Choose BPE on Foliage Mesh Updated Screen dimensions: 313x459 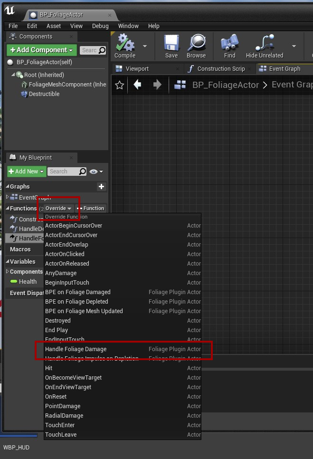pos(123,311)
